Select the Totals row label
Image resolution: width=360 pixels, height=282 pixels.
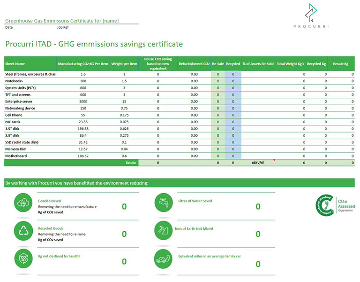click(130, 163)
